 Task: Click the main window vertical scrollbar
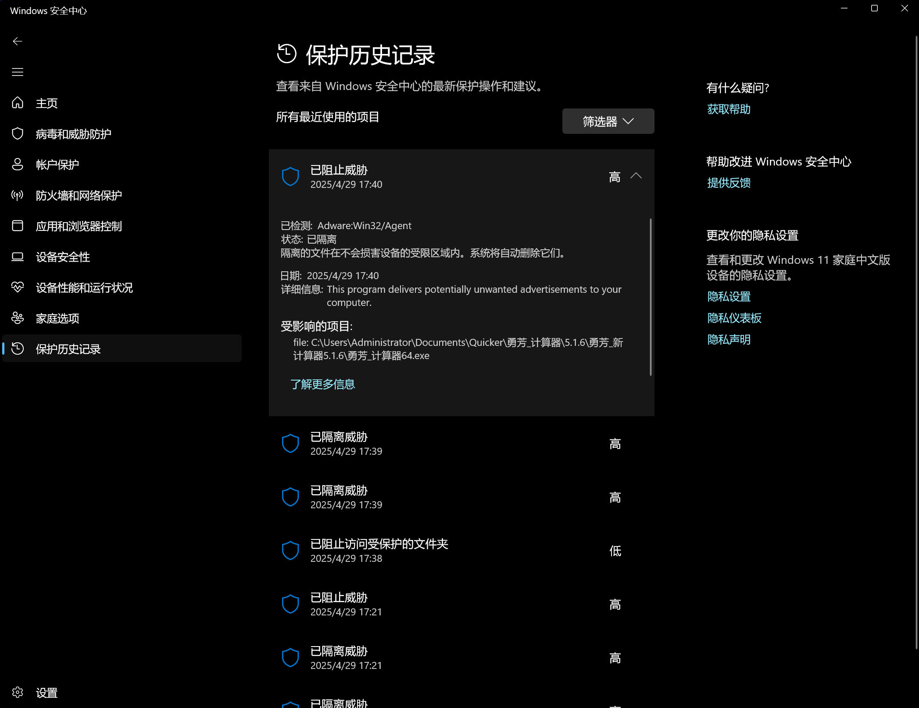click(916, 342)
